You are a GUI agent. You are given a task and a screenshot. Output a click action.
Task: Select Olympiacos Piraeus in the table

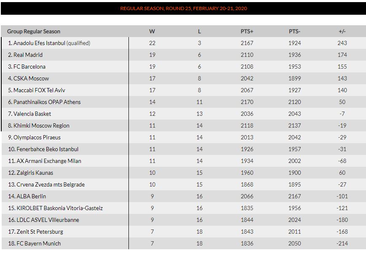click(37, 137)
